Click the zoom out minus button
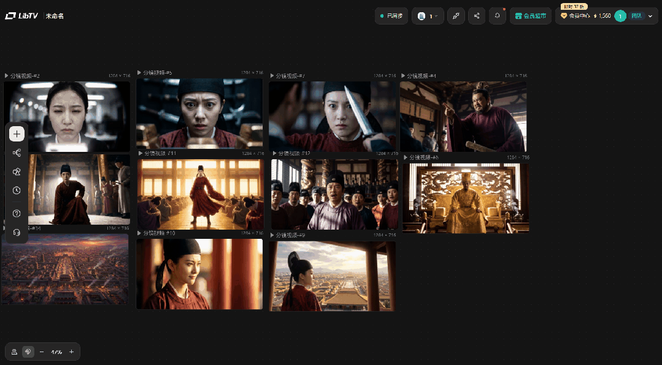 [42, 352]
